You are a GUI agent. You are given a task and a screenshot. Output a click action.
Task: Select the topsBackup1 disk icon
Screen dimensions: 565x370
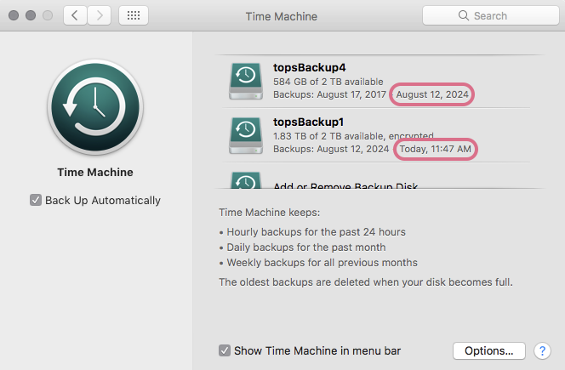246,135
